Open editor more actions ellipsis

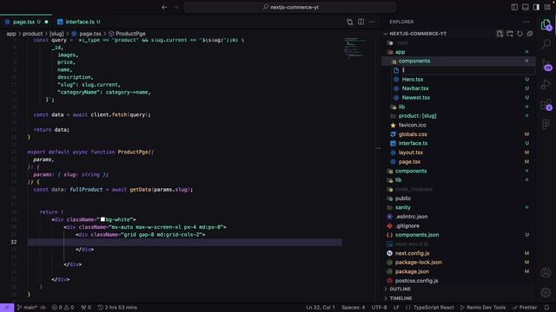pyautogui.click(x=372, y=22)
